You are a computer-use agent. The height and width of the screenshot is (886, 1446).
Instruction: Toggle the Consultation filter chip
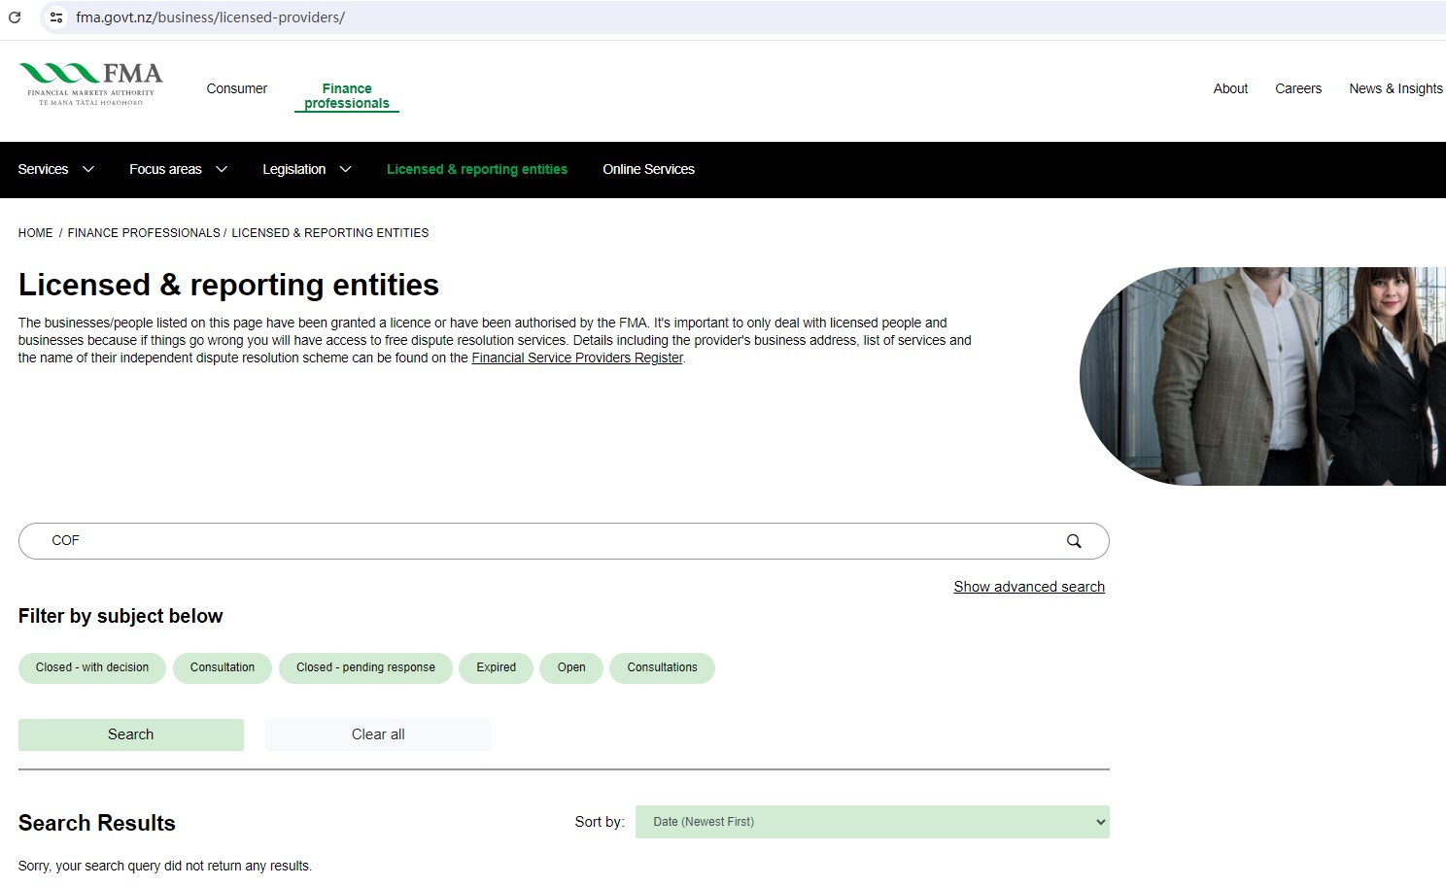pos(223,667)
